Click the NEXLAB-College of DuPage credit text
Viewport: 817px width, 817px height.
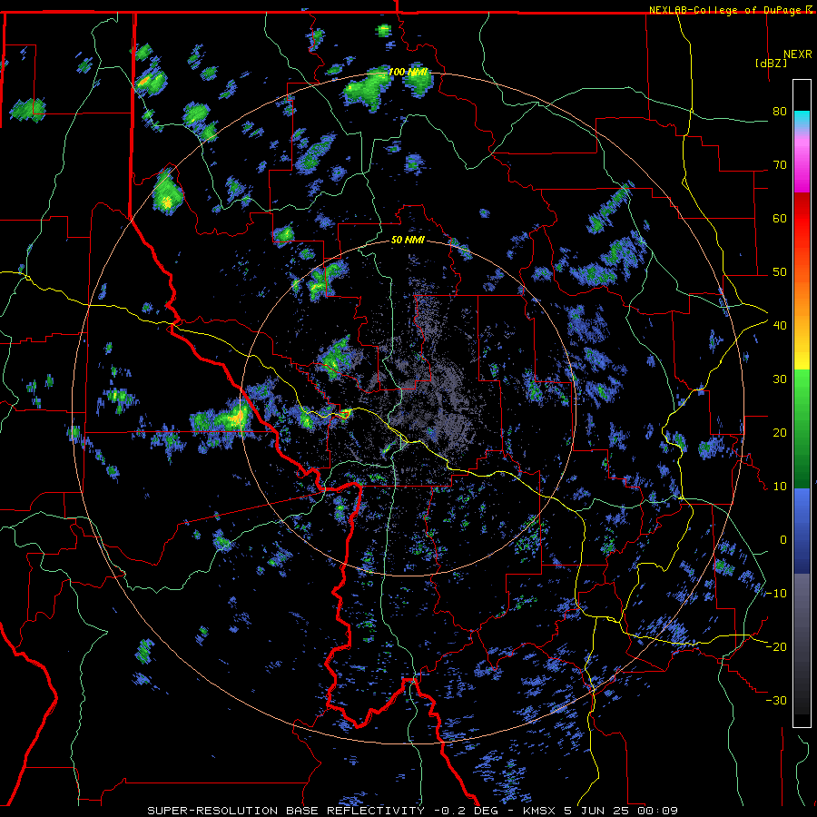click(730, 10)
